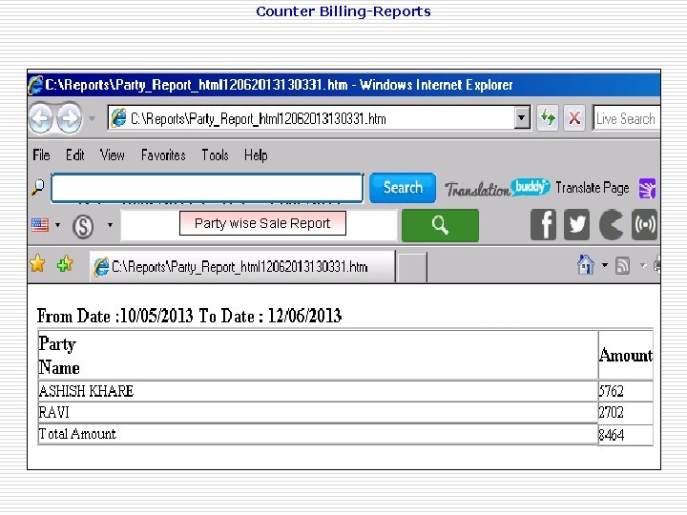Click the blue Search button

point(403,188)
